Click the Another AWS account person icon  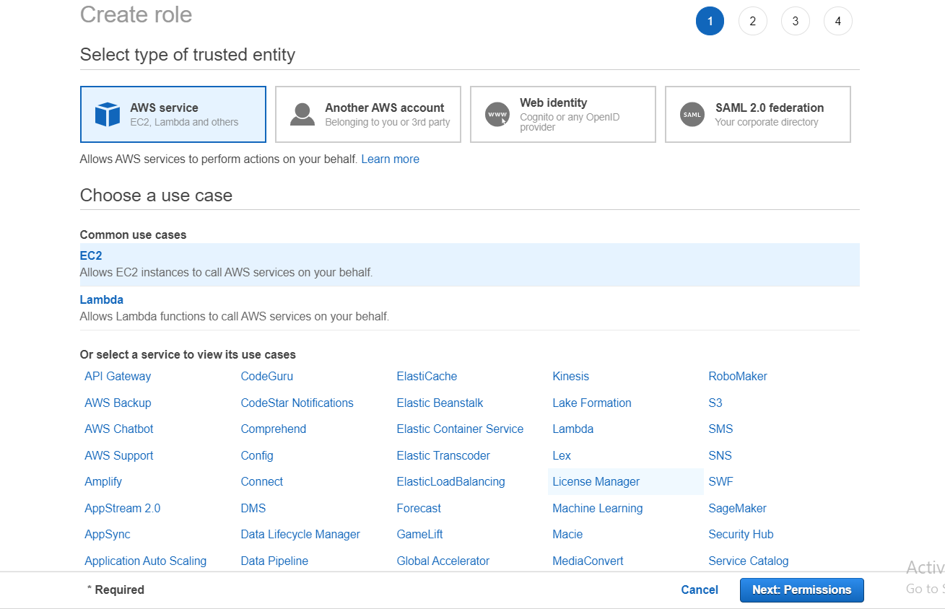click(302, 115)
